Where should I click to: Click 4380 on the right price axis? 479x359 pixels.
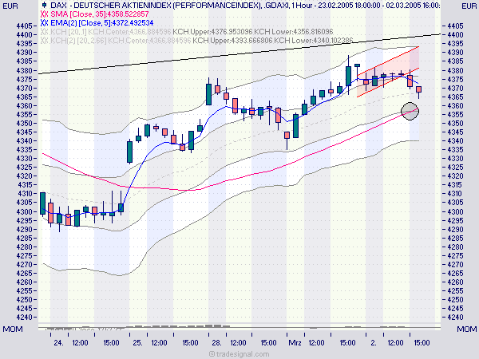click(x=456, y=71)
